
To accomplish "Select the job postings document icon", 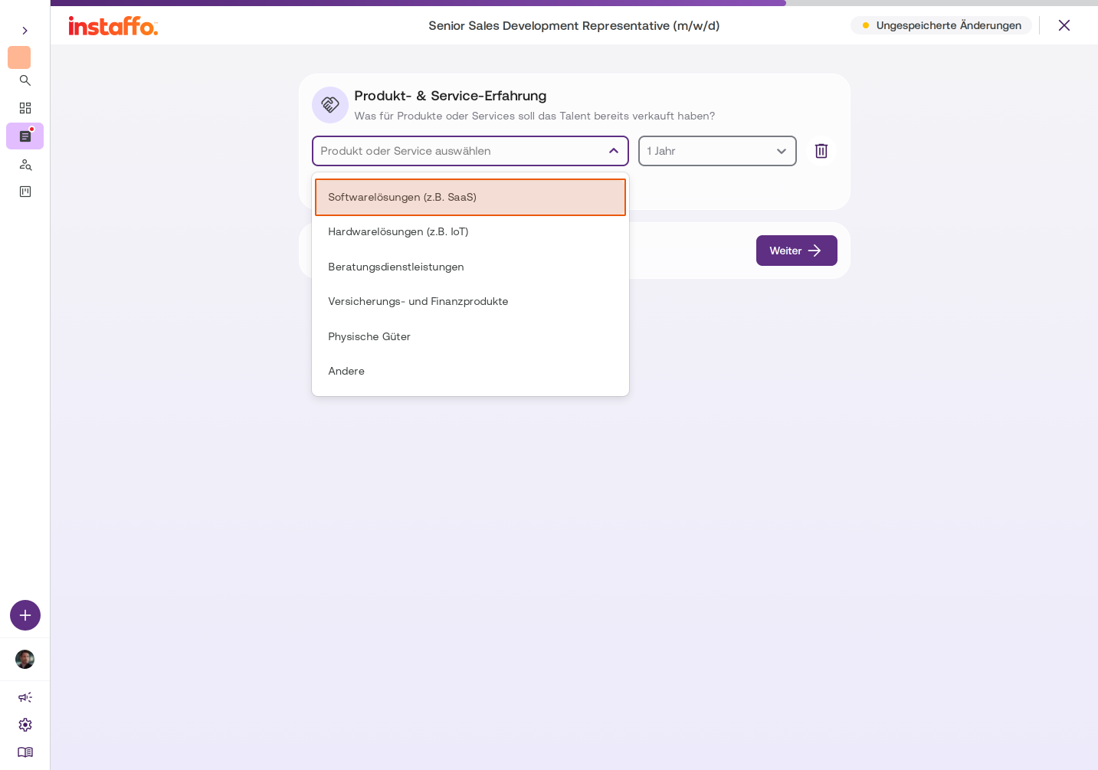I will click(x=25, y=136).
